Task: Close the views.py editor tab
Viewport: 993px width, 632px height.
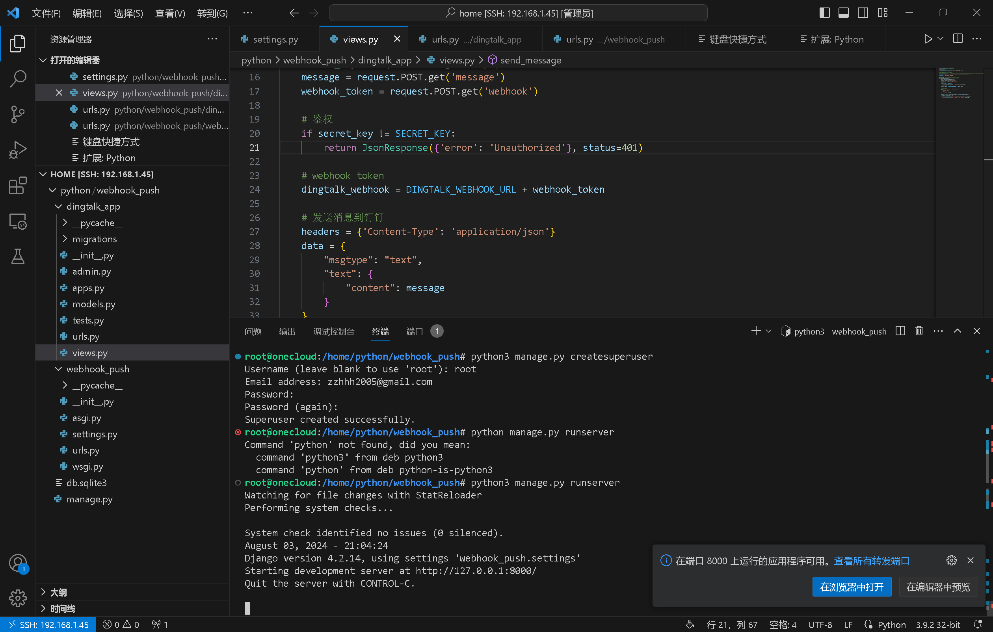Action: (397, 39)
